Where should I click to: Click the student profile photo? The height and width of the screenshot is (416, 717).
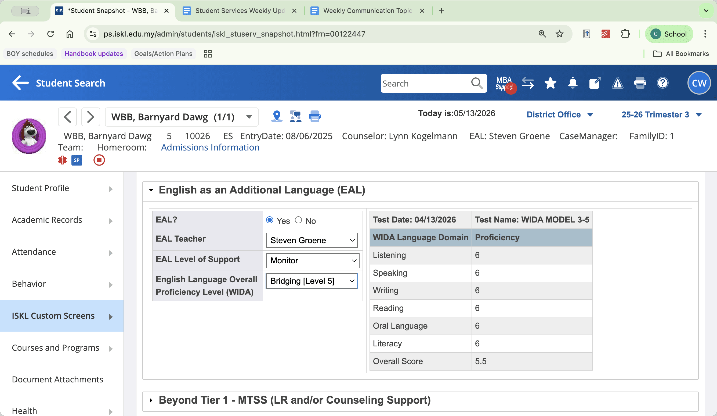point(29,136)
